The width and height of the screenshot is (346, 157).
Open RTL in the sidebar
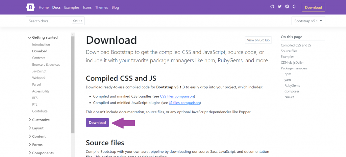(35, 104)
